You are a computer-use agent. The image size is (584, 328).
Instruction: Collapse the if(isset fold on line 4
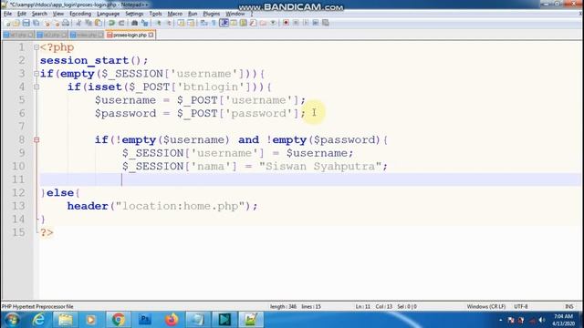(x=36, y=87)
